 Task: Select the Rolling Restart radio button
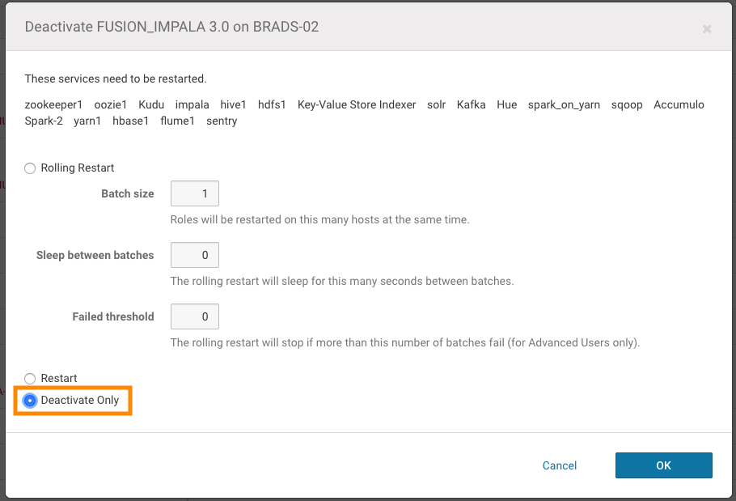[30, 168]
